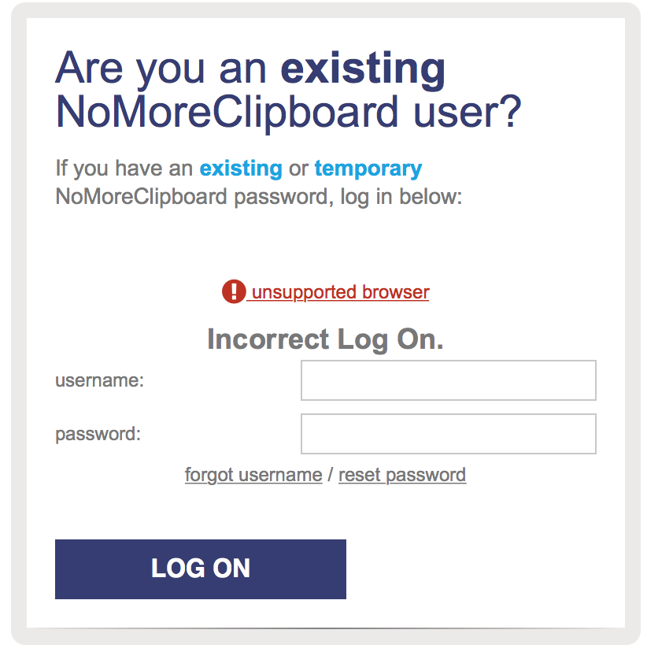The image size is (647, 652).
Task: Click the 'username:' field label
Action: 100,380
